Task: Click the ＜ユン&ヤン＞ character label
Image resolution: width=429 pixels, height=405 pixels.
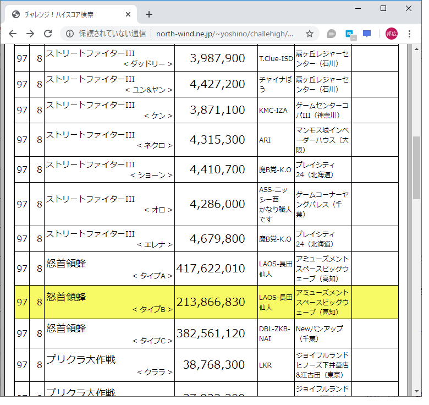Action: (148, 90)
